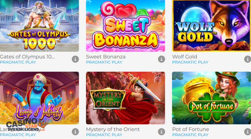The width and height of the screenshot is (251, 139).
Task: Select Pragmatic Play under Pot of Fortune
Action: coord(190,135)
